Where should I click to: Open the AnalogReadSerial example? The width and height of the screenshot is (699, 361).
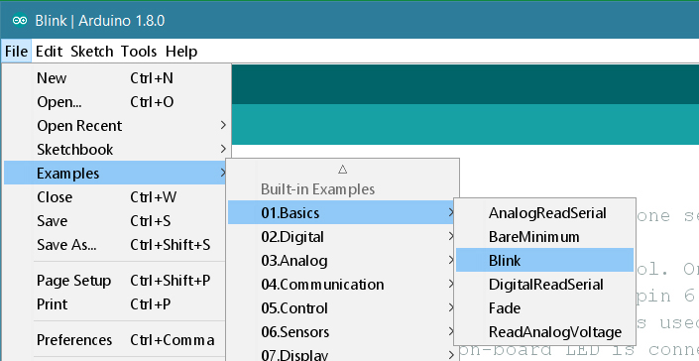(x=544, y=213)
